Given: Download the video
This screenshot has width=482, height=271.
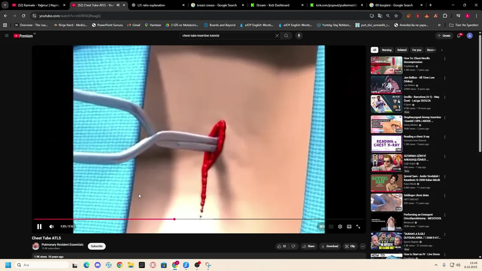Looking at the screenshot, I should click(329, 246).
